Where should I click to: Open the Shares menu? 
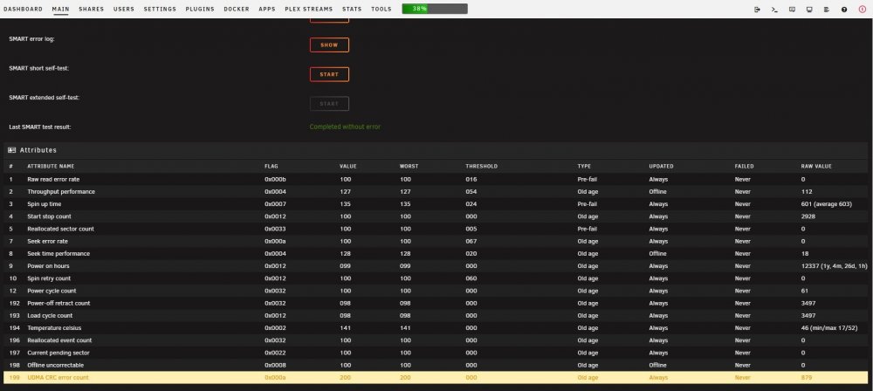pyautogui.click(x=92, y=10)
